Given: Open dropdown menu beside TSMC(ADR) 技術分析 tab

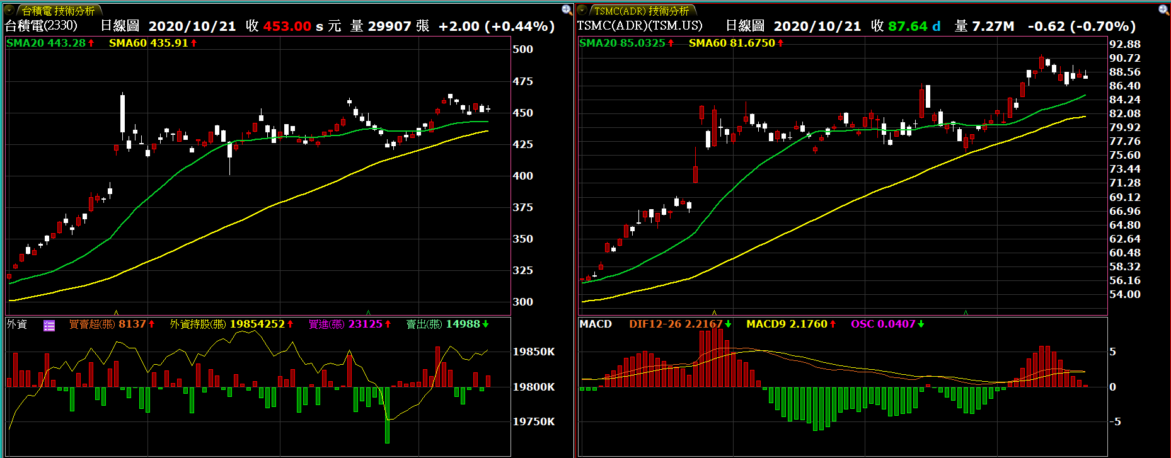Looking at the screenshot, I should pyautogui.click(x=582, y=10).
